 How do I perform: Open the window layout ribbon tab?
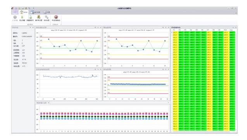point(35,12)
